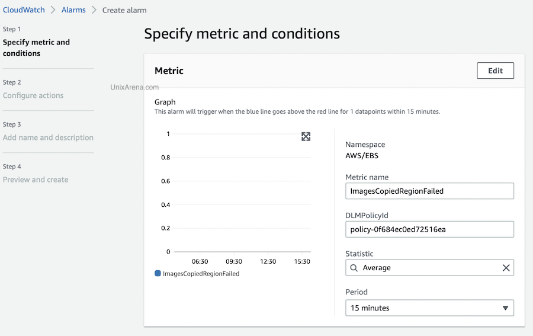Click the 12:30 time axis label
This screenshot has width=533, height=336.
click(268, 261)
